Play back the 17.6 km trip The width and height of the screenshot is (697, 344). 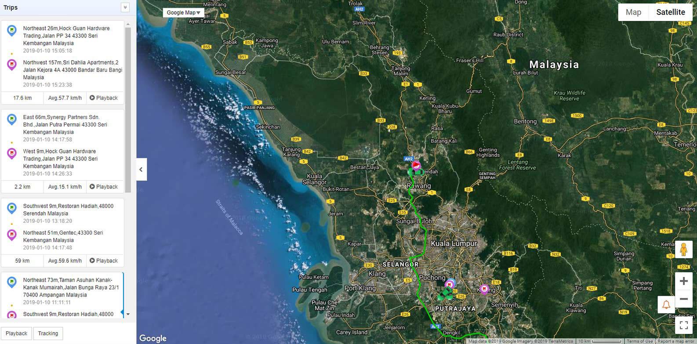104,98
